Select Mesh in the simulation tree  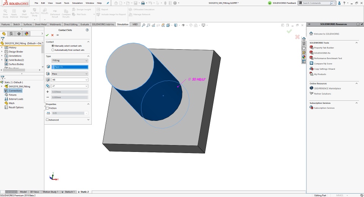coord(12,103)
